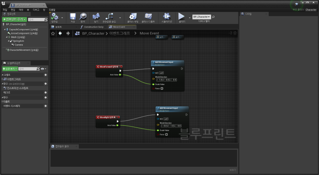This screenshot has width=319, height=175.
Task: Switch to the Viewport tab
Action: coord(64,27)
